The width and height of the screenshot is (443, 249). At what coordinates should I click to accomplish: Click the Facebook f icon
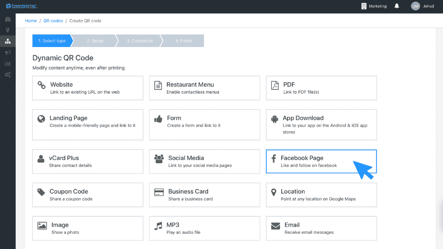coord(274,158)
